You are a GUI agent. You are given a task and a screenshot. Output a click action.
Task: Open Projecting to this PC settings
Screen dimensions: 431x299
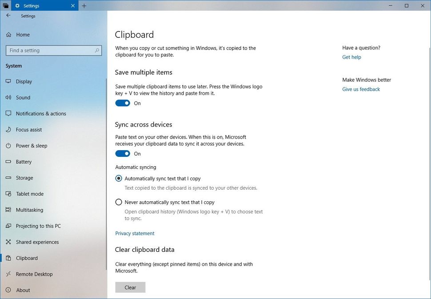point(9,226)
